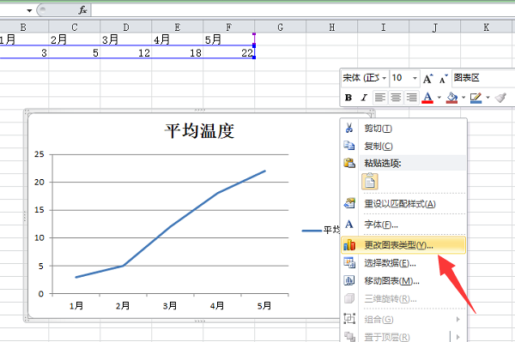The height and width of the screenshot is (342, 515).
Task: Click the Font letter A menu icon
Action: [x=348, y=225]
